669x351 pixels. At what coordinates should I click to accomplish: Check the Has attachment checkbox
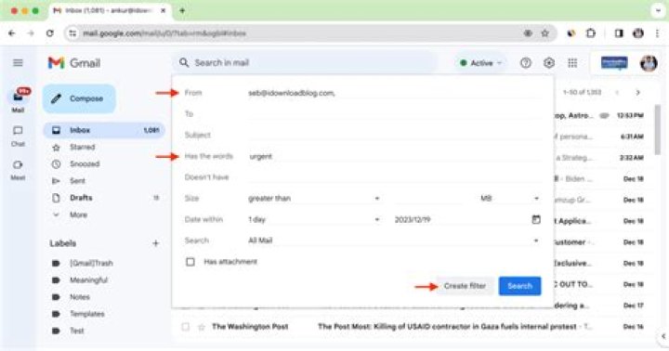coord(190,262)
